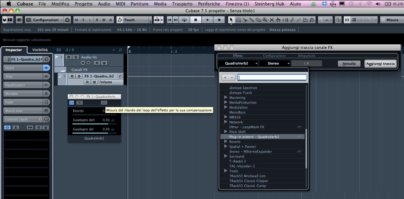Click the search tracks magnifier icon
Image resolution: width=404 pixels, height=199 pixels.
point(120,50)
